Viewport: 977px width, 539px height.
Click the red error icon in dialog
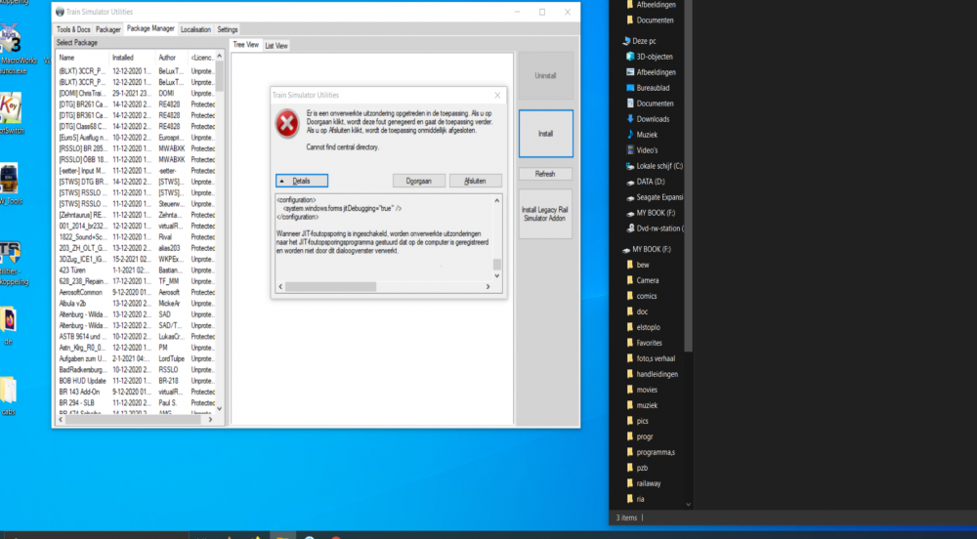coord(286,124)
